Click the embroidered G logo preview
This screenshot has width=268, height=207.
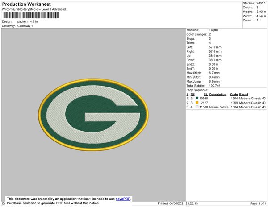(x=93, y=115)
